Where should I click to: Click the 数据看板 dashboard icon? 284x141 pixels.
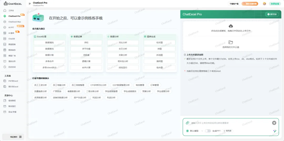point(5,44)
